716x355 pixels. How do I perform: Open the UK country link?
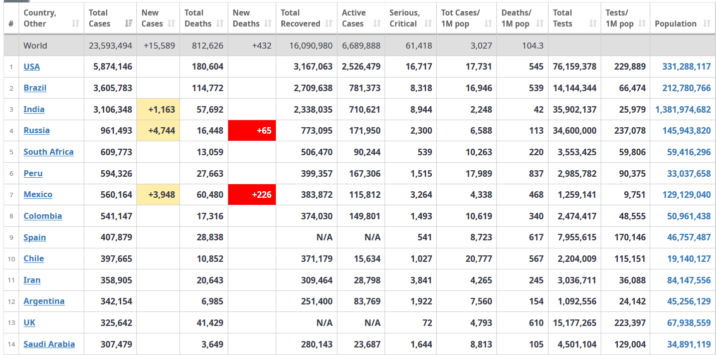coord(30,322)
